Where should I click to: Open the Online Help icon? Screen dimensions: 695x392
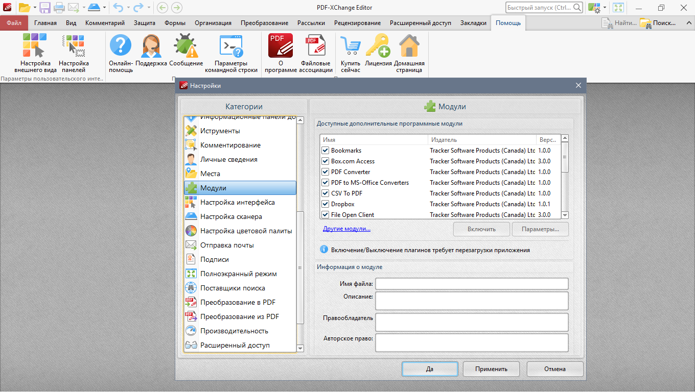pyautogui.click(x=121, y=46)
